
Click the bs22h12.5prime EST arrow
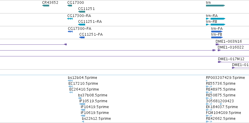click(x=83, y=122)
